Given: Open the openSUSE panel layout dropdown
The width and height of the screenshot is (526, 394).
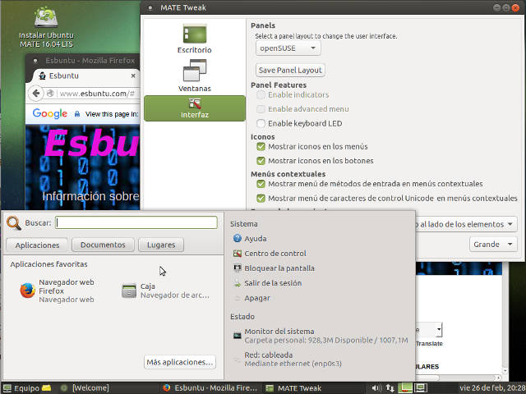Looking at the screenshot, I should [288, 48].
